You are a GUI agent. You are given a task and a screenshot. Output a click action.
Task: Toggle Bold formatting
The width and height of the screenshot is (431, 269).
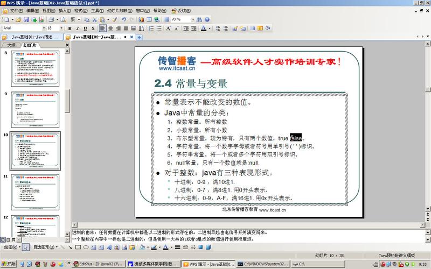tap(70, 28)
